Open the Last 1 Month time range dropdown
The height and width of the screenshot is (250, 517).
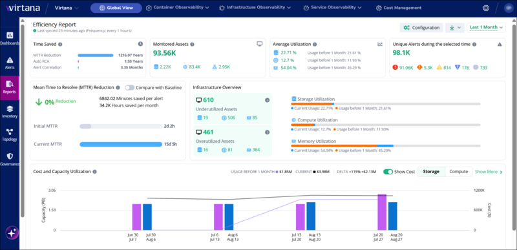pyautogui.click(x=486, y=28)
